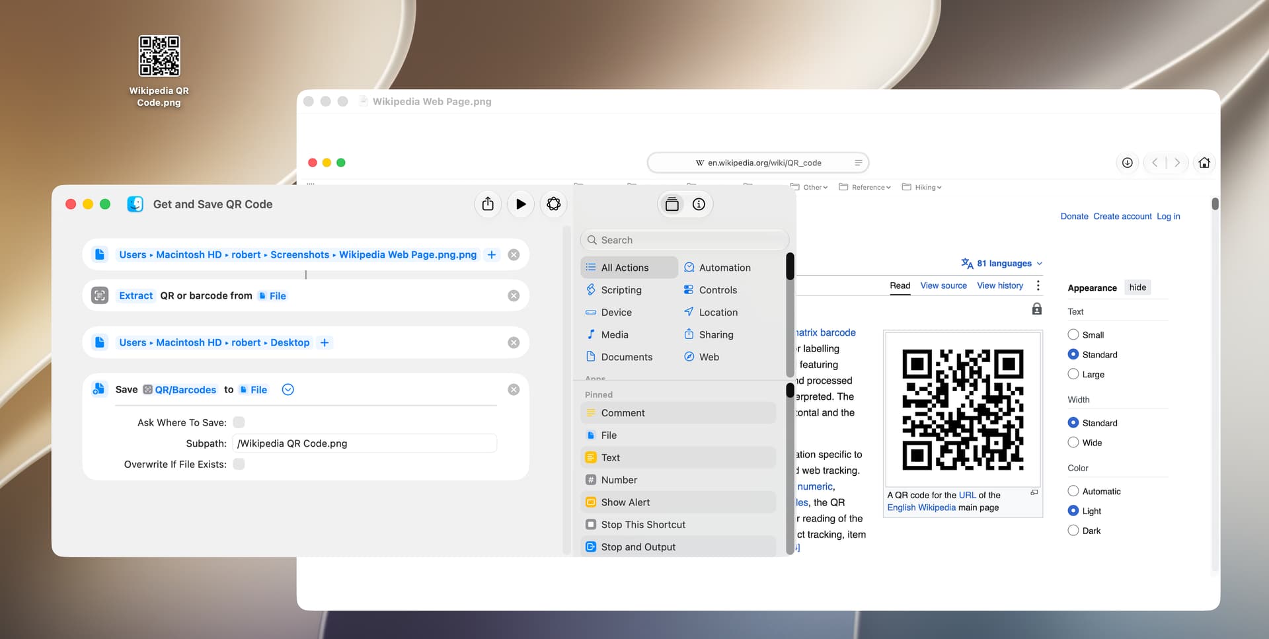The height and width of the screenshot is (639, 1269).
Task: Add the pinned File action
Action: [678, 435]
